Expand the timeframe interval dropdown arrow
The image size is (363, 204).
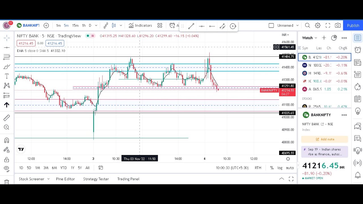click(96, 25)
